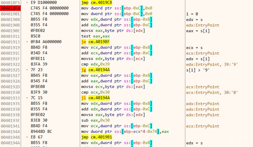Screen dimensions: 253x147
Task: Select the sub eax,0x30 instruction
Action: [x=95, y=120]
